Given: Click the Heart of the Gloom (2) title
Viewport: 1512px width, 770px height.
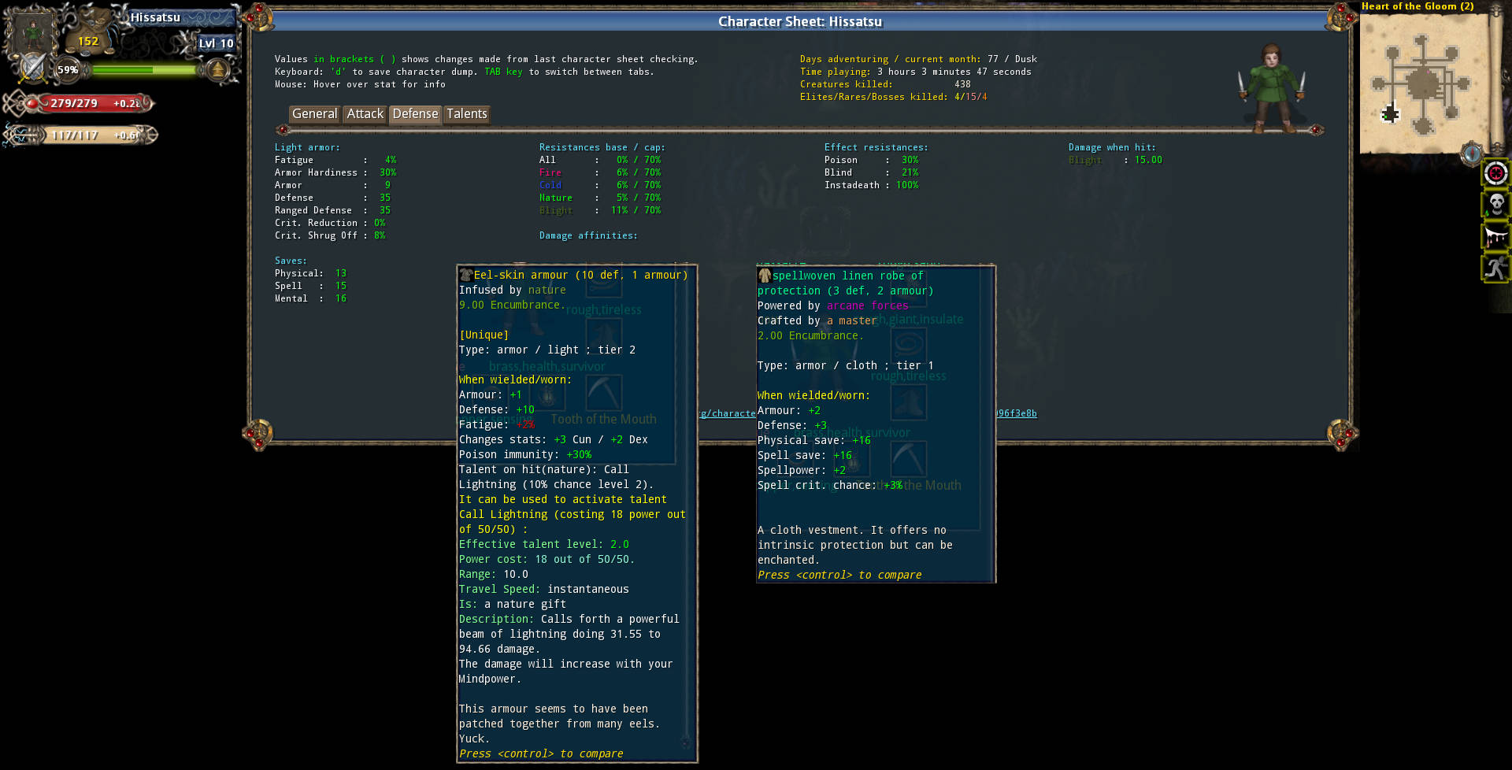Looking at the screenshot, I should coord(1417,6).
